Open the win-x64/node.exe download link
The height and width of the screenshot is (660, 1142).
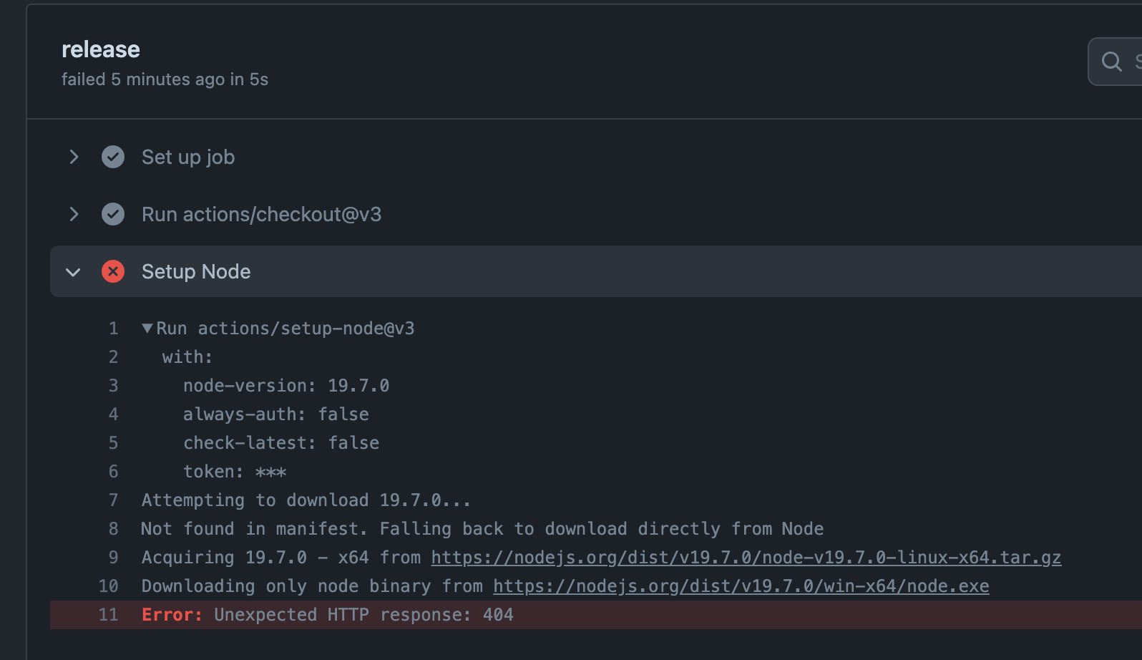741,586
